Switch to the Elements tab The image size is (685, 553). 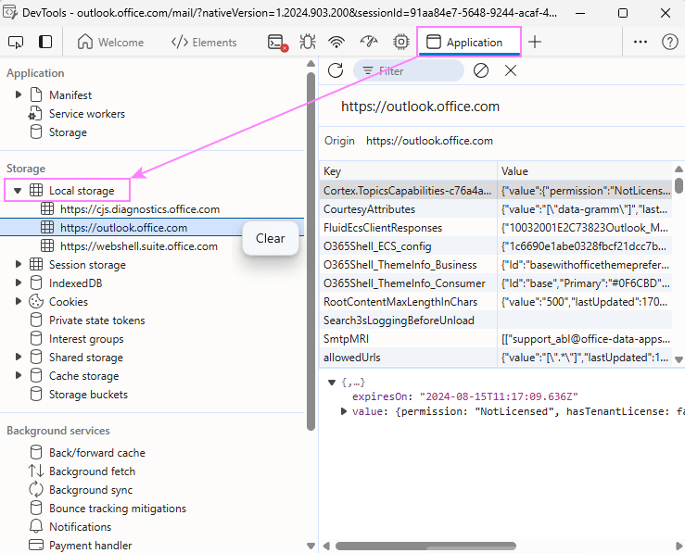tap(204, 43)
